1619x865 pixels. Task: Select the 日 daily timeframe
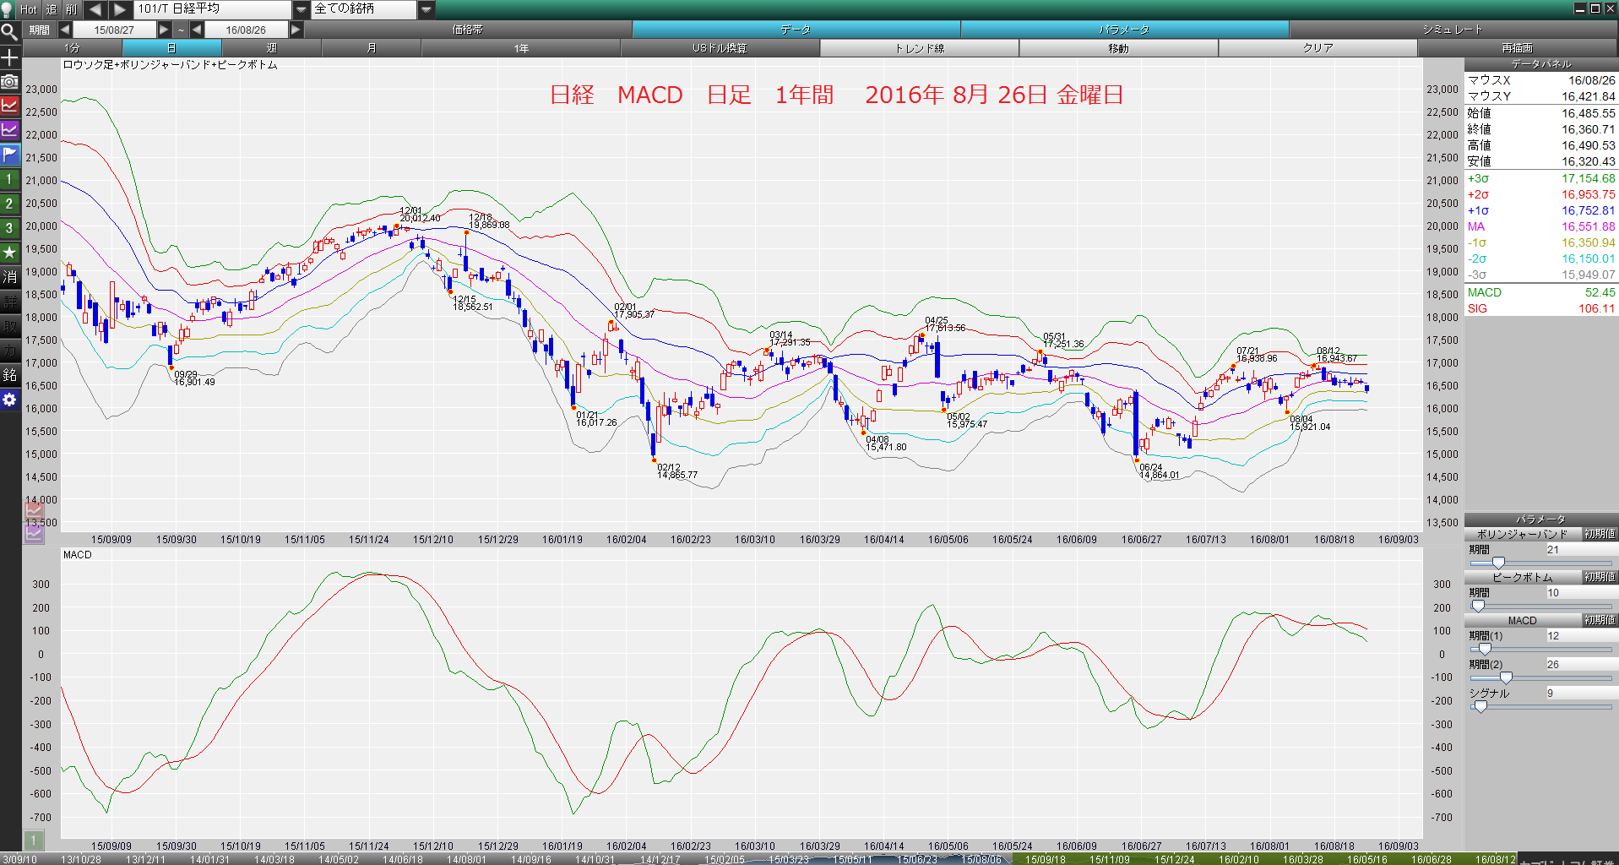click(171, 48)
